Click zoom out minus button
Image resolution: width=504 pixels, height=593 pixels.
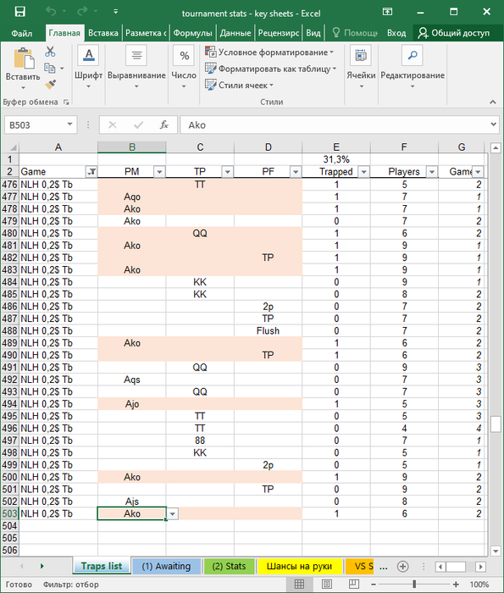click(374, 585)
